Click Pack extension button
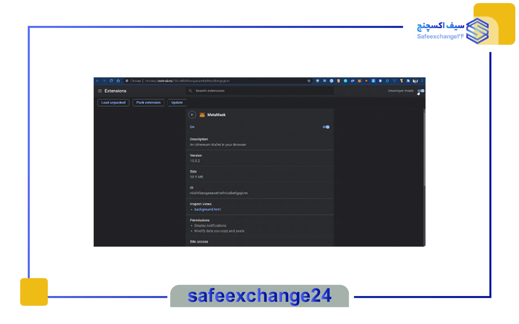Viewport: 519px width, 324px height. coord(148,103)
